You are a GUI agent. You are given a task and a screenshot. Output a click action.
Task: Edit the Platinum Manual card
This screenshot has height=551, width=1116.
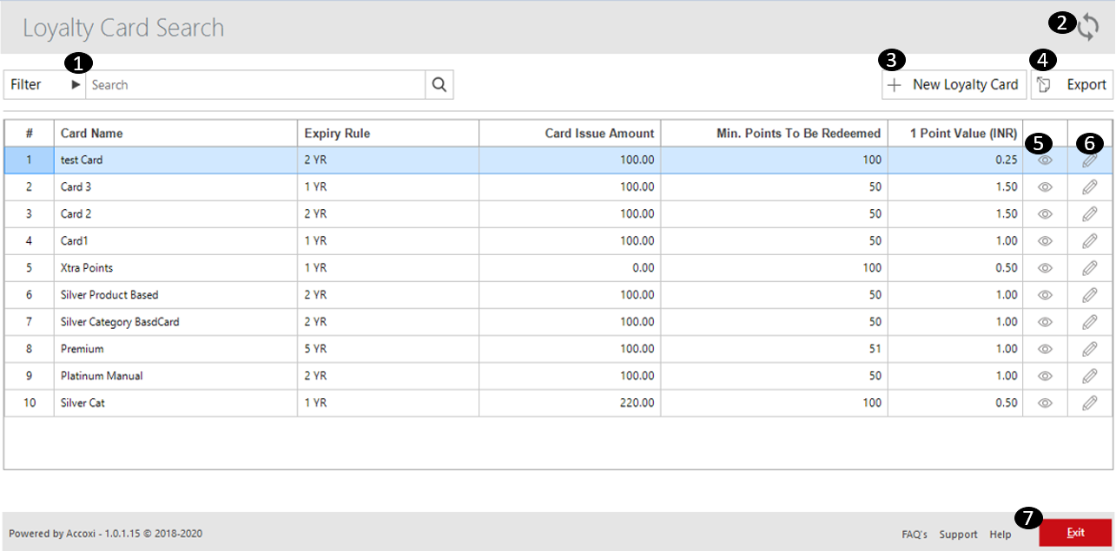coord(1090,376)
